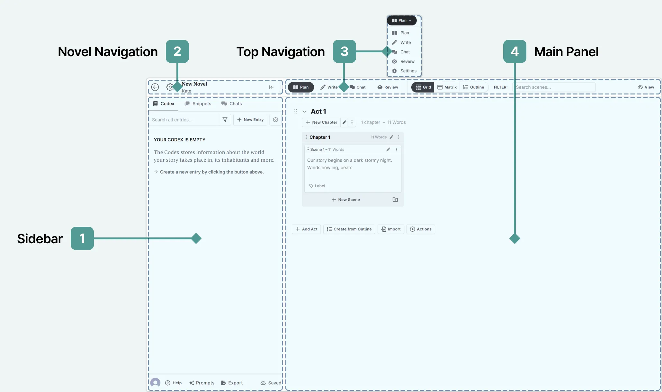Edit Chapter 1 via its pencil icon
The image size is (662, 392).
point(392,137)
